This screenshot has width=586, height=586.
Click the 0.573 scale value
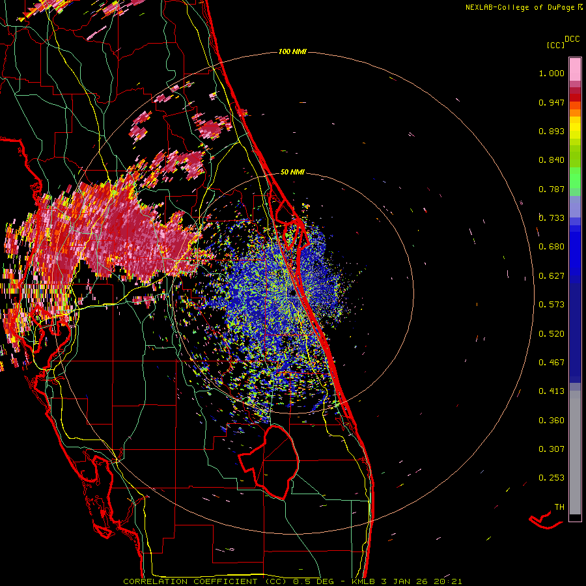(551, 305)
